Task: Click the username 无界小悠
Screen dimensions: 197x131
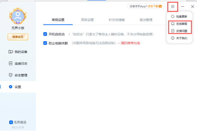Action: 18,28
